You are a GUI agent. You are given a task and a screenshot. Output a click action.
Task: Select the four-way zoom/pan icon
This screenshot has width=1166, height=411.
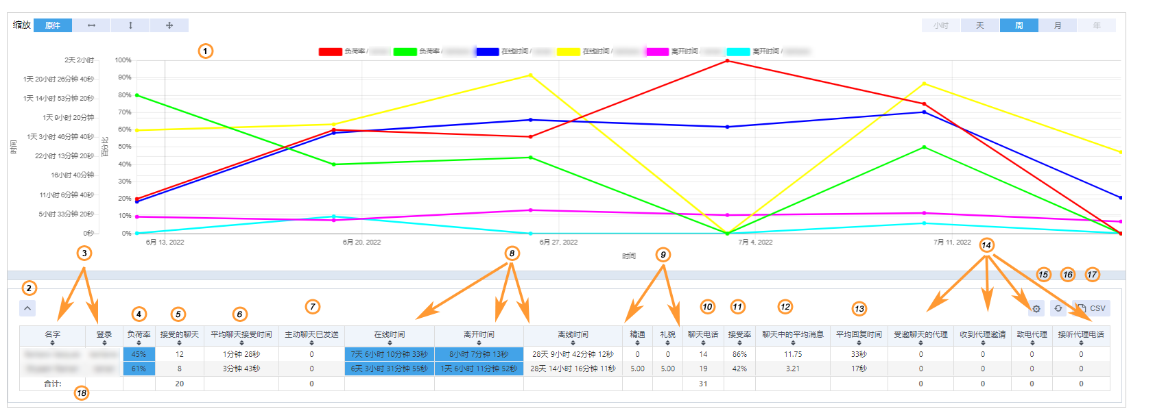click(169, 25)
